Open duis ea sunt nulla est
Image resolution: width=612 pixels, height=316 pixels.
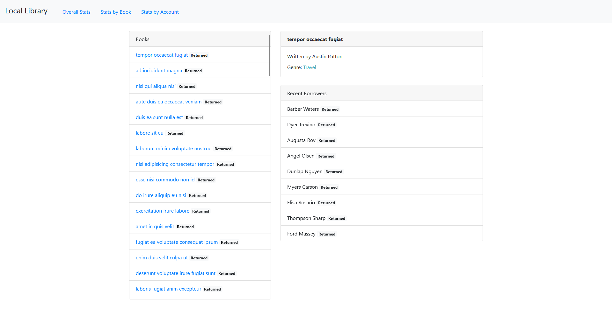[x=159, y=117]
